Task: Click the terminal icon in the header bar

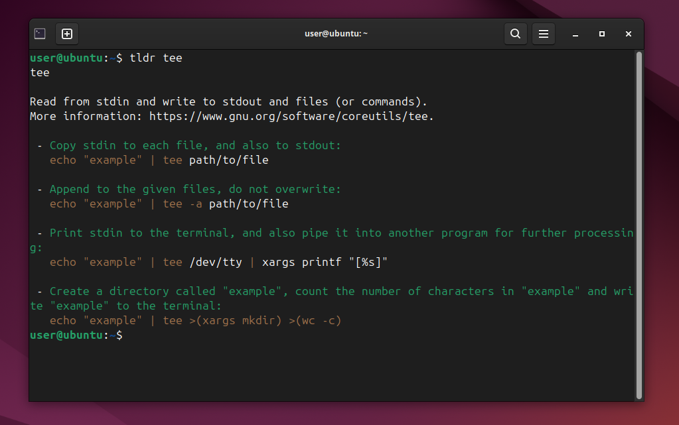Action: (x=40, y=34)
